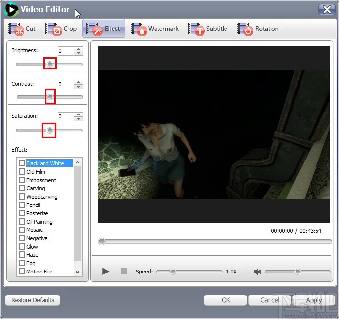Image resolution: width=339 pixels, height=319 pixels.
Task: Click the effect list scrollbar thumb
Action: click(78, 213)
